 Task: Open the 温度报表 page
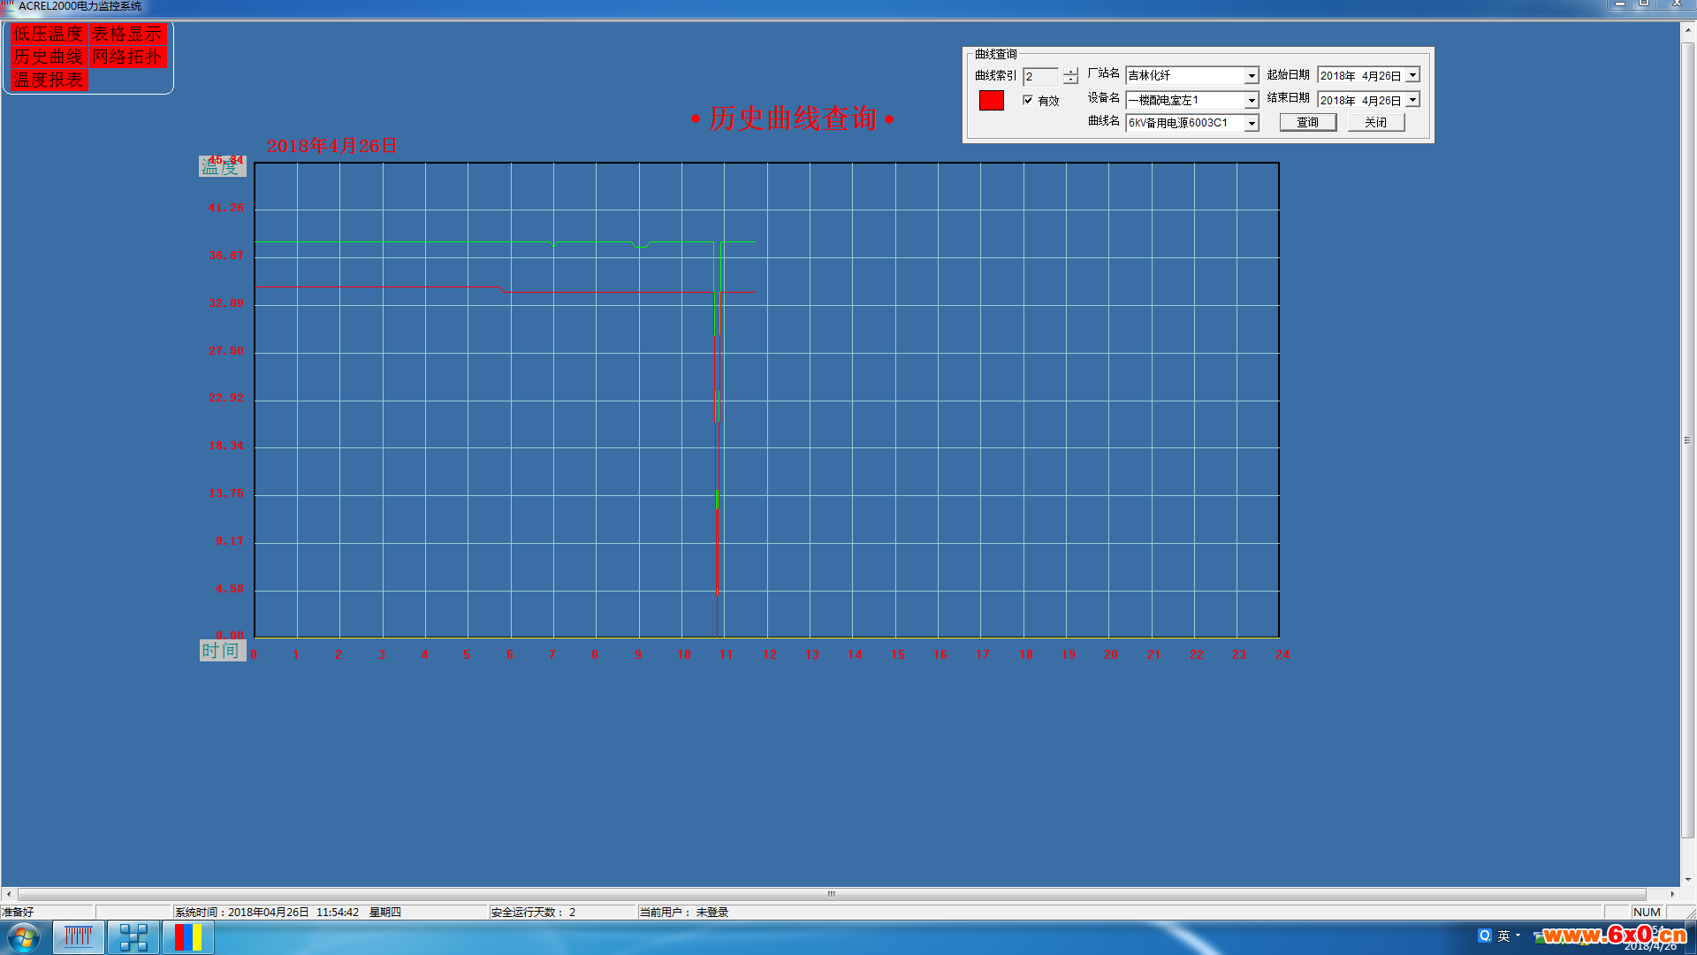[x=49, y=80]
